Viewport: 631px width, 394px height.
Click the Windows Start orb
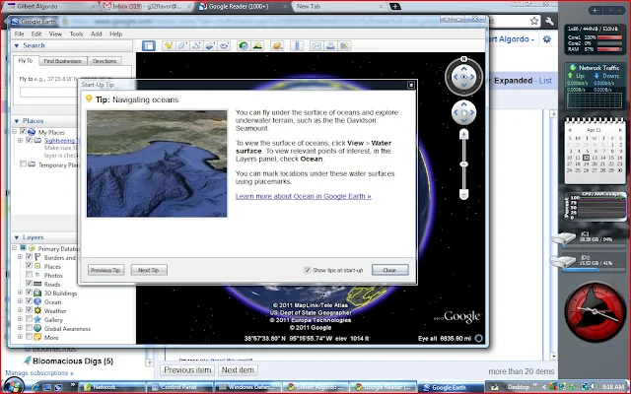[13, 386]
